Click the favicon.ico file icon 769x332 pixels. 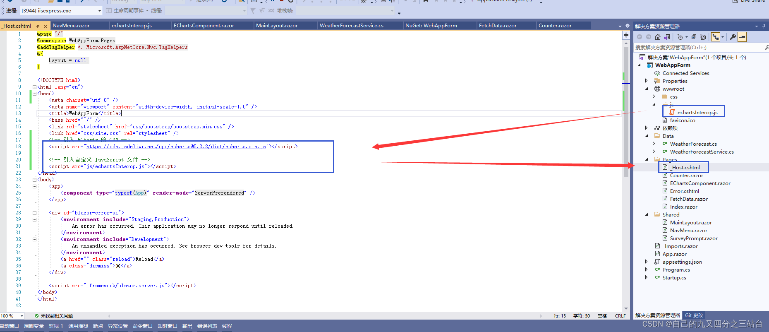[x=665, y=120]
